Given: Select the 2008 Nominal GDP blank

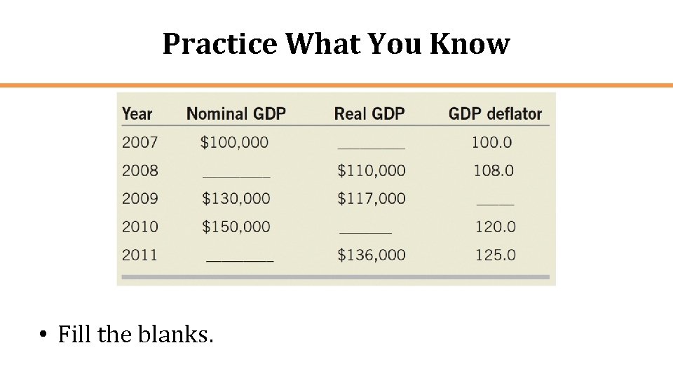Looking at the screenshot, I should coord(236,174).
